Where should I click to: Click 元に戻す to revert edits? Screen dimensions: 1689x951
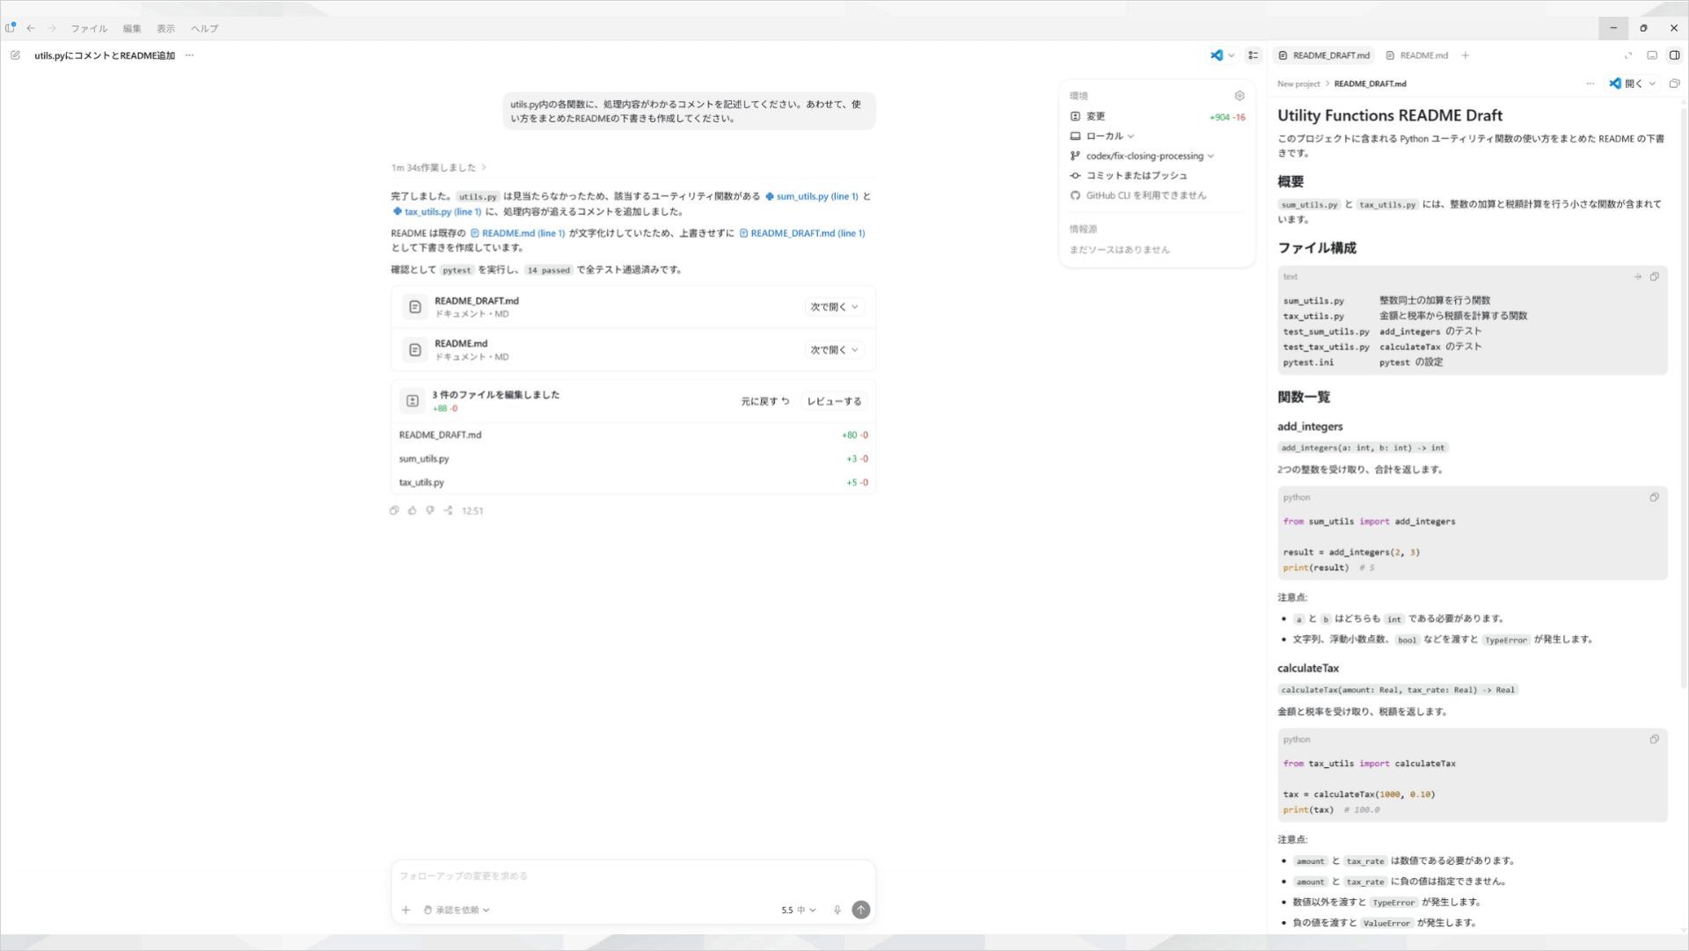point(764,401)
